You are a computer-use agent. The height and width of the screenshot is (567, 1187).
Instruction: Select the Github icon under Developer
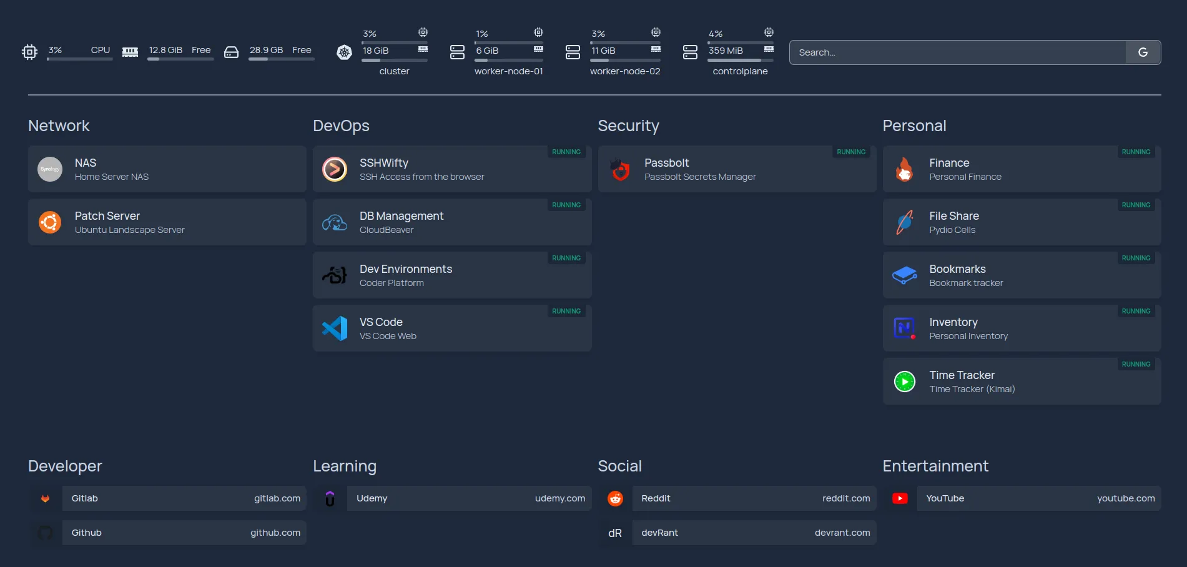[x=46, y=533]
